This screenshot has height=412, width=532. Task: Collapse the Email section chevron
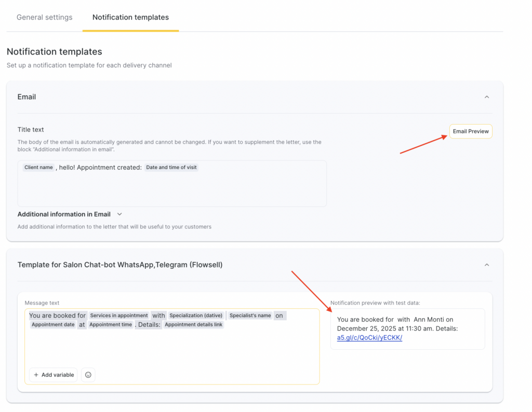tap(487, 97)
